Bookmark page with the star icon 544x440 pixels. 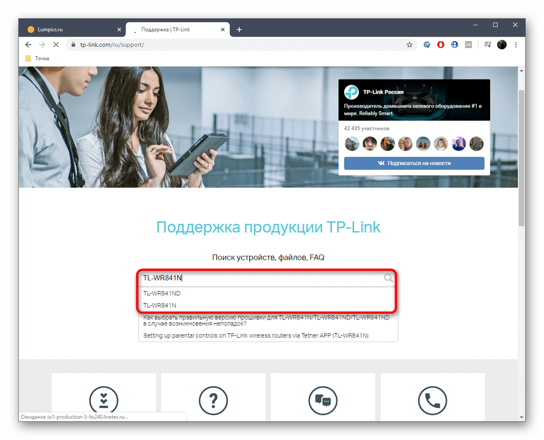pos(409,45)
